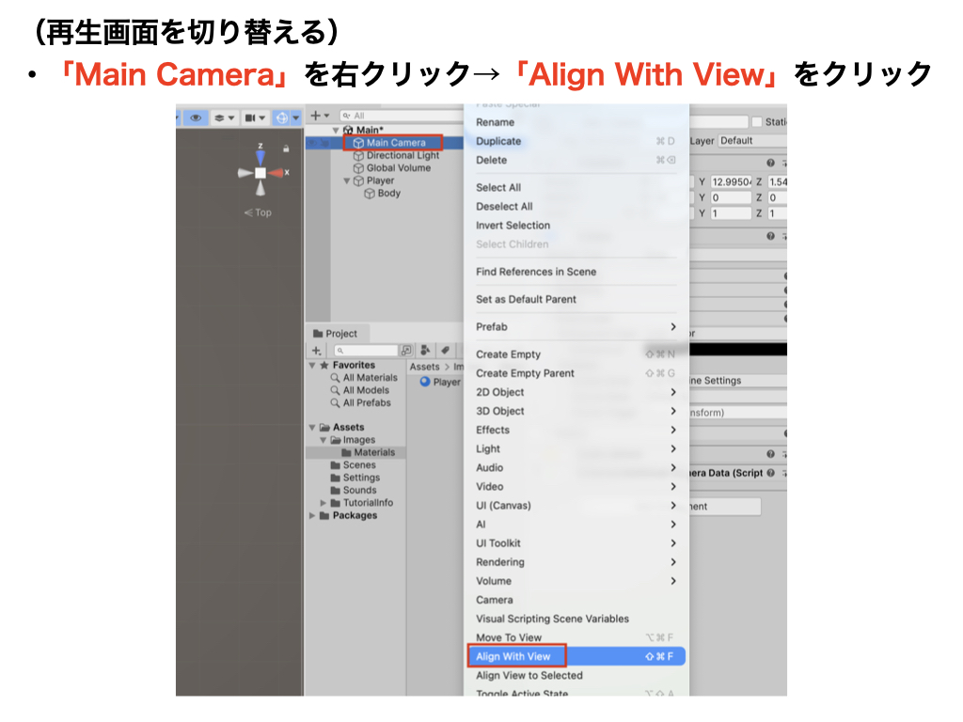Click the Global Volume cube icon
This screenshot has height=722, width=963.
[x=358, y=167]
